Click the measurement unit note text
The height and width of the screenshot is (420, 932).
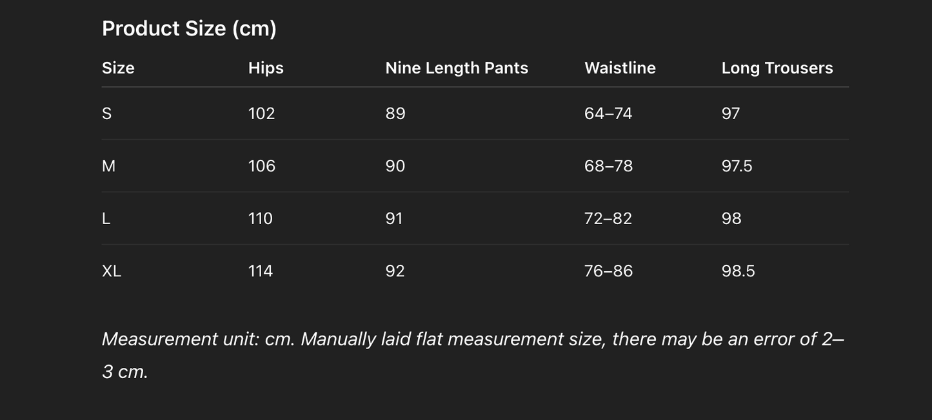472,339
